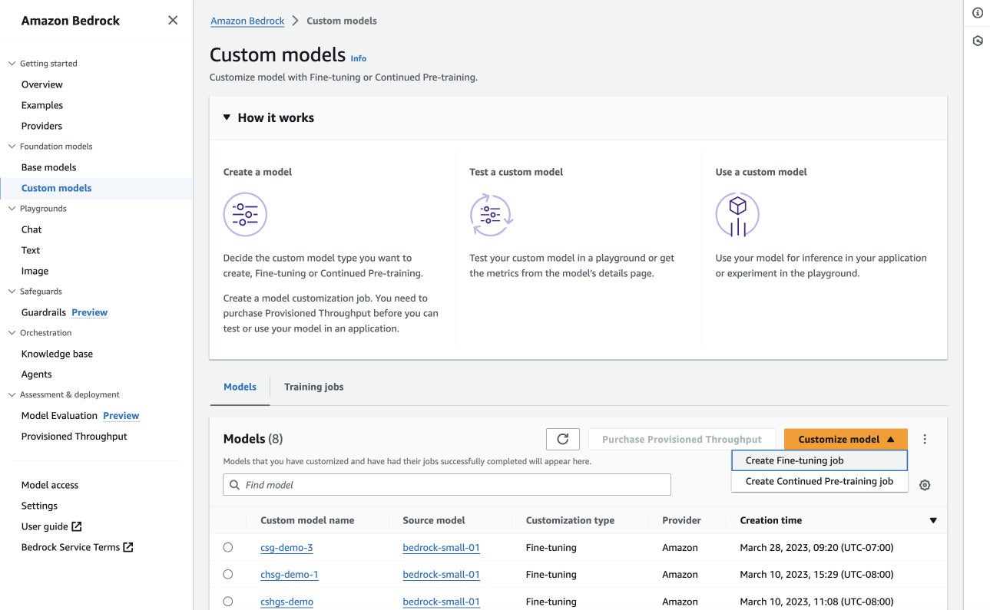
Task: Toggle the Customize model dropdown
Action: (846, 439)
